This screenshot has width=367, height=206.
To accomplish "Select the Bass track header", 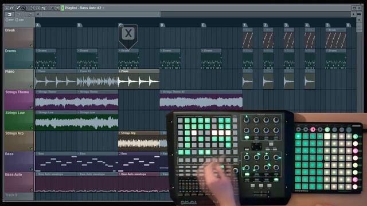I will [x=19, y=161].
